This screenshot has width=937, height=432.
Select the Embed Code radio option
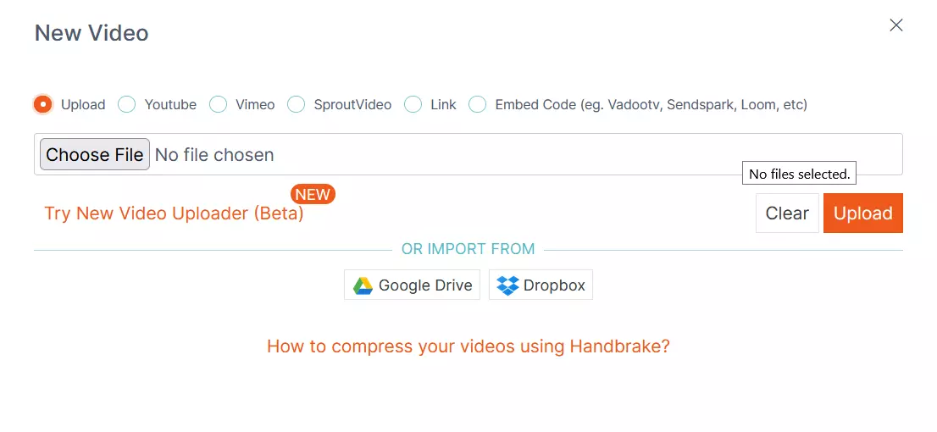pyautogui.click(x=478, y=104)
